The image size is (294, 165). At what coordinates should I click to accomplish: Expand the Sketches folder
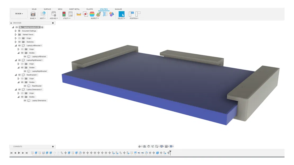click(16, 42)
